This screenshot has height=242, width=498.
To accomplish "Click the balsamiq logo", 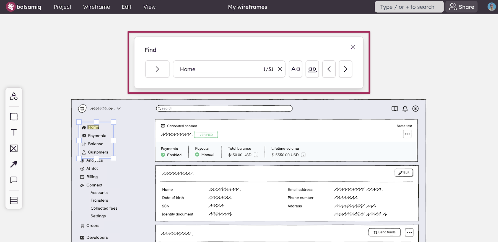I will point(24,7).
